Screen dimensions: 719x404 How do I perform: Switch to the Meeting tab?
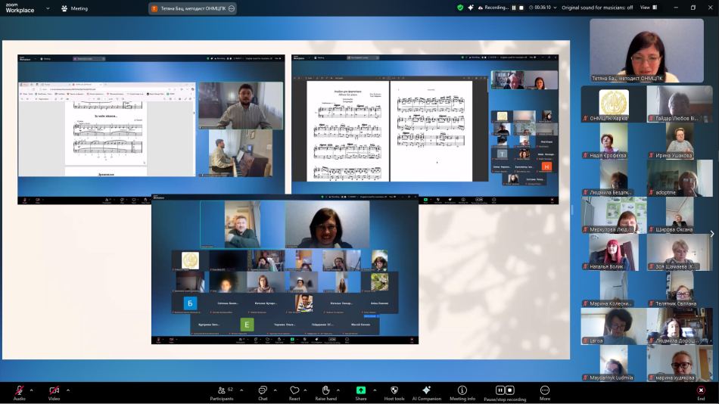pos(75,8)
